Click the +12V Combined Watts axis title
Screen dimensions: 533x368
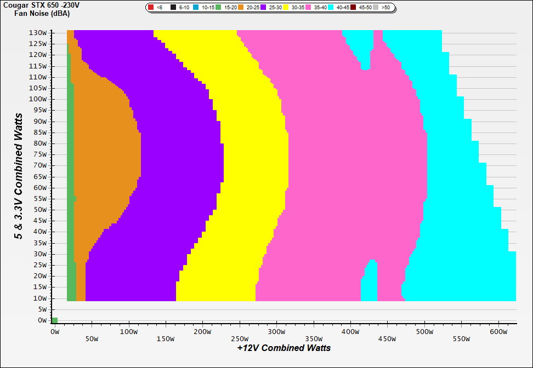283,348
